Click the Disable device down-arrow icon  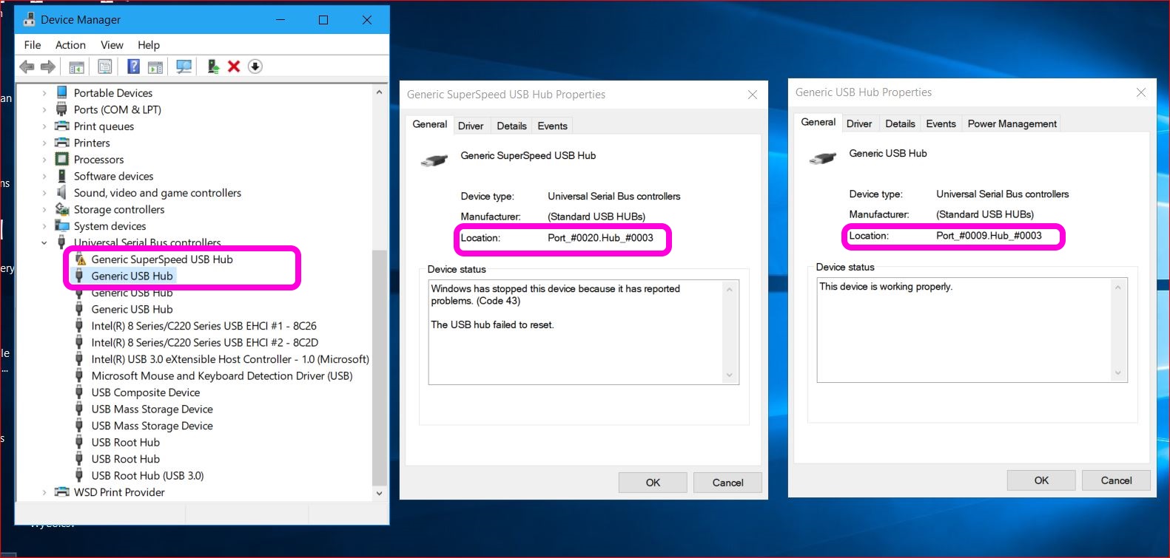[255, 67]
